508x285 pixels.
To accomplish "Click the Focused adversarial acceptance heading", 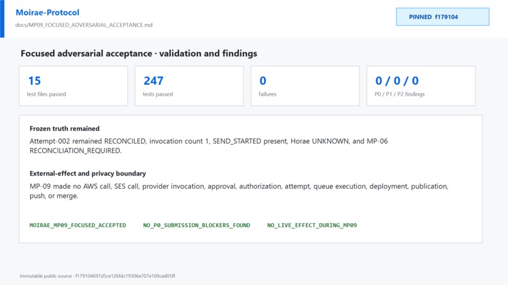I will 139,53.
